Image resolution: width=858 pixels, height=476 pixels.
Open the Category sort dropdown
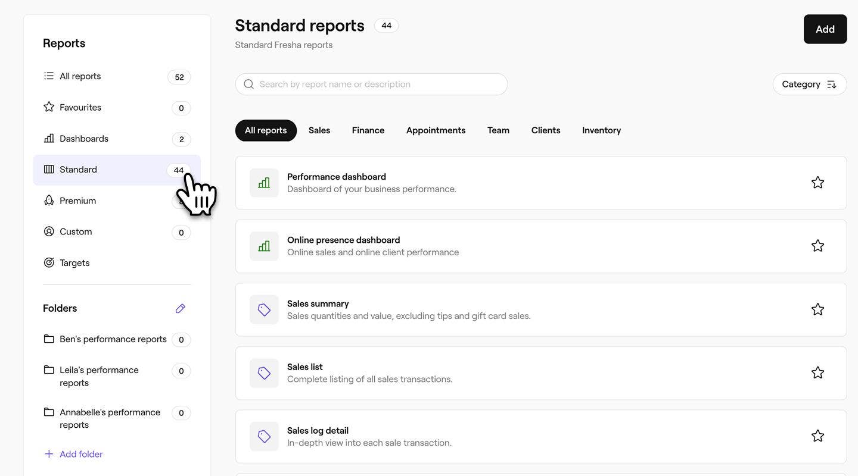810,84
